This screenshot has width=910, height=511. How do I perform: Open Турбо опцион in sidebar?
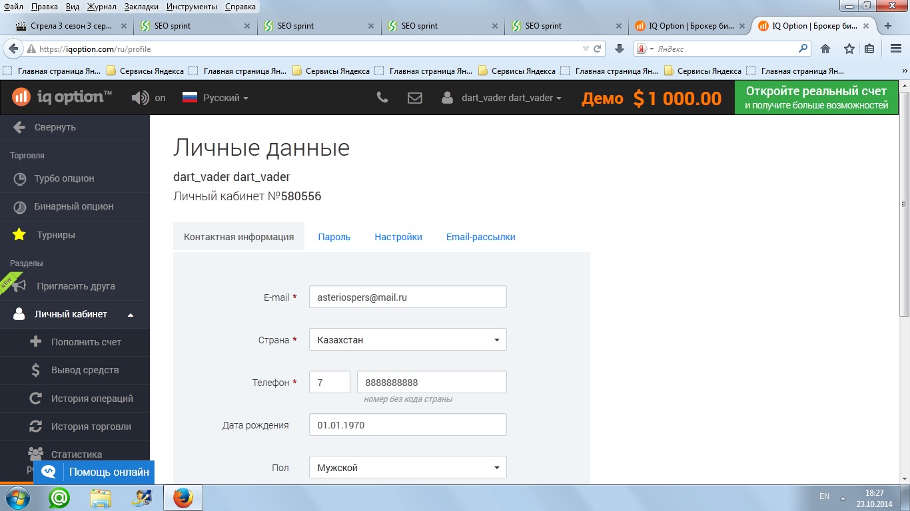[x=75, y=178]
